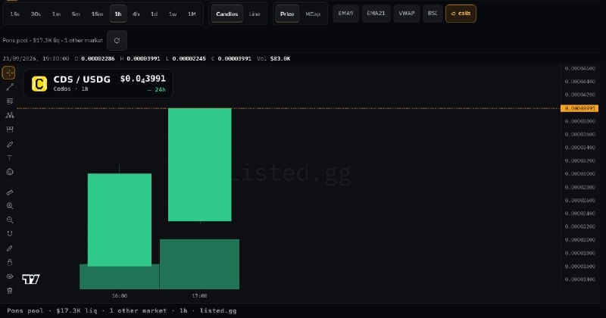Viewport: 606px width, 318px height.
Task: Show MCap instead of Price
Action: (x=313, y=14)
